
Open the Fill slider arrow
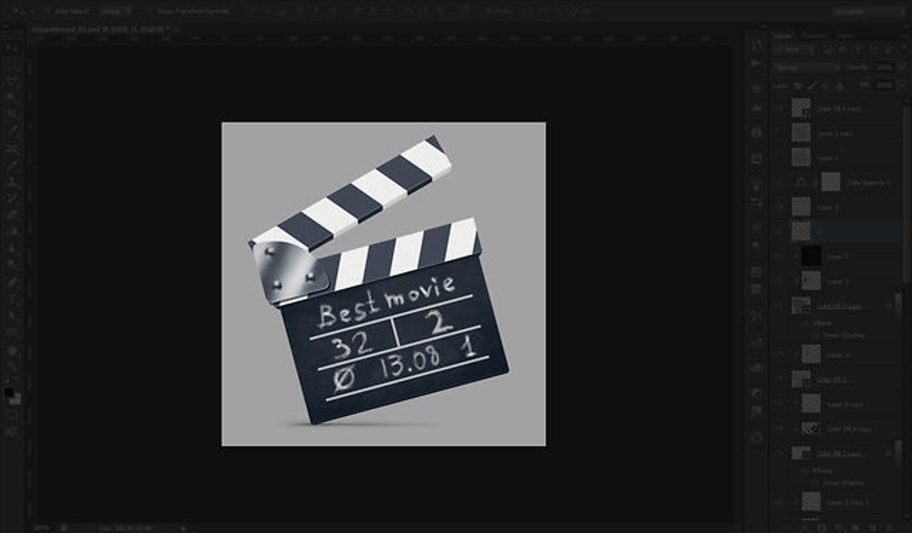pos(902,86)
